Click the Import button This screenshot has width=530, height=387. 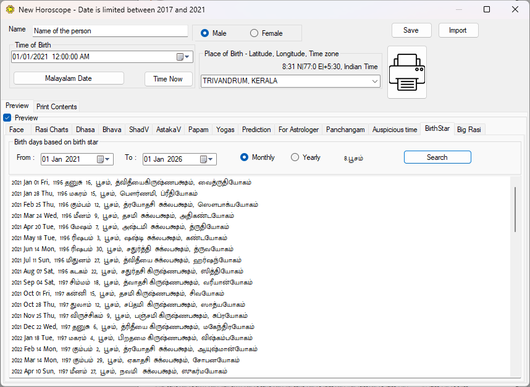click(458, 30)
